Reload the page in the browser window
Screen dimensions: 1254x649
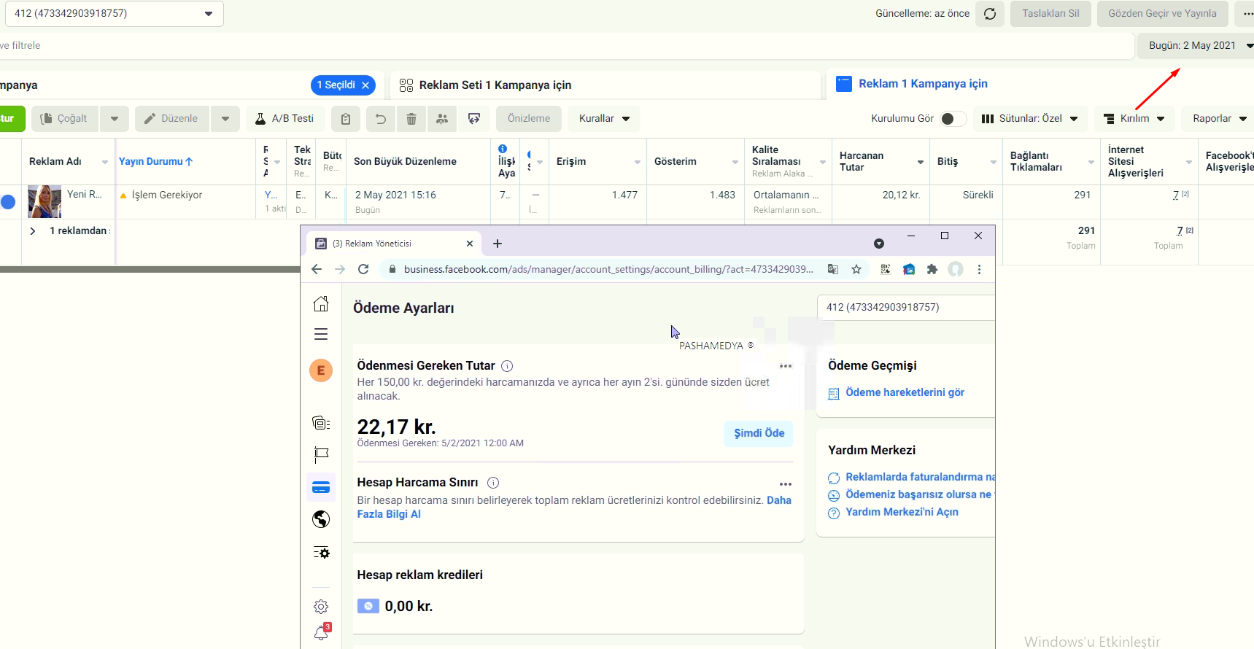363,270
